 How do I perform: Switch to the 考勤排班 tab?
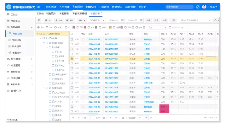point(64,13)
